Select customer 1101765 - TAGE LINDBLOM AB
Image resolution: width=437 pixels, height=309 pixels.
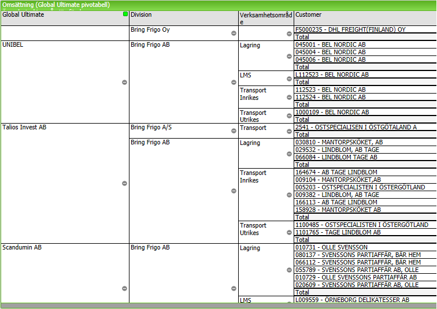365,232
